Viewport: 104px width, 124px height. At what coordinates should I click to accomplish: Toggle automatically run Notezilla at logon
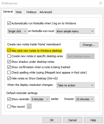coord(9,23)
